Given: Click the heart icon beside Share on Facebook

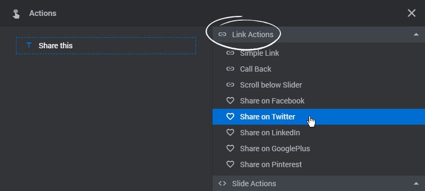Looking at the screenshot, I should tap(230, 101).
